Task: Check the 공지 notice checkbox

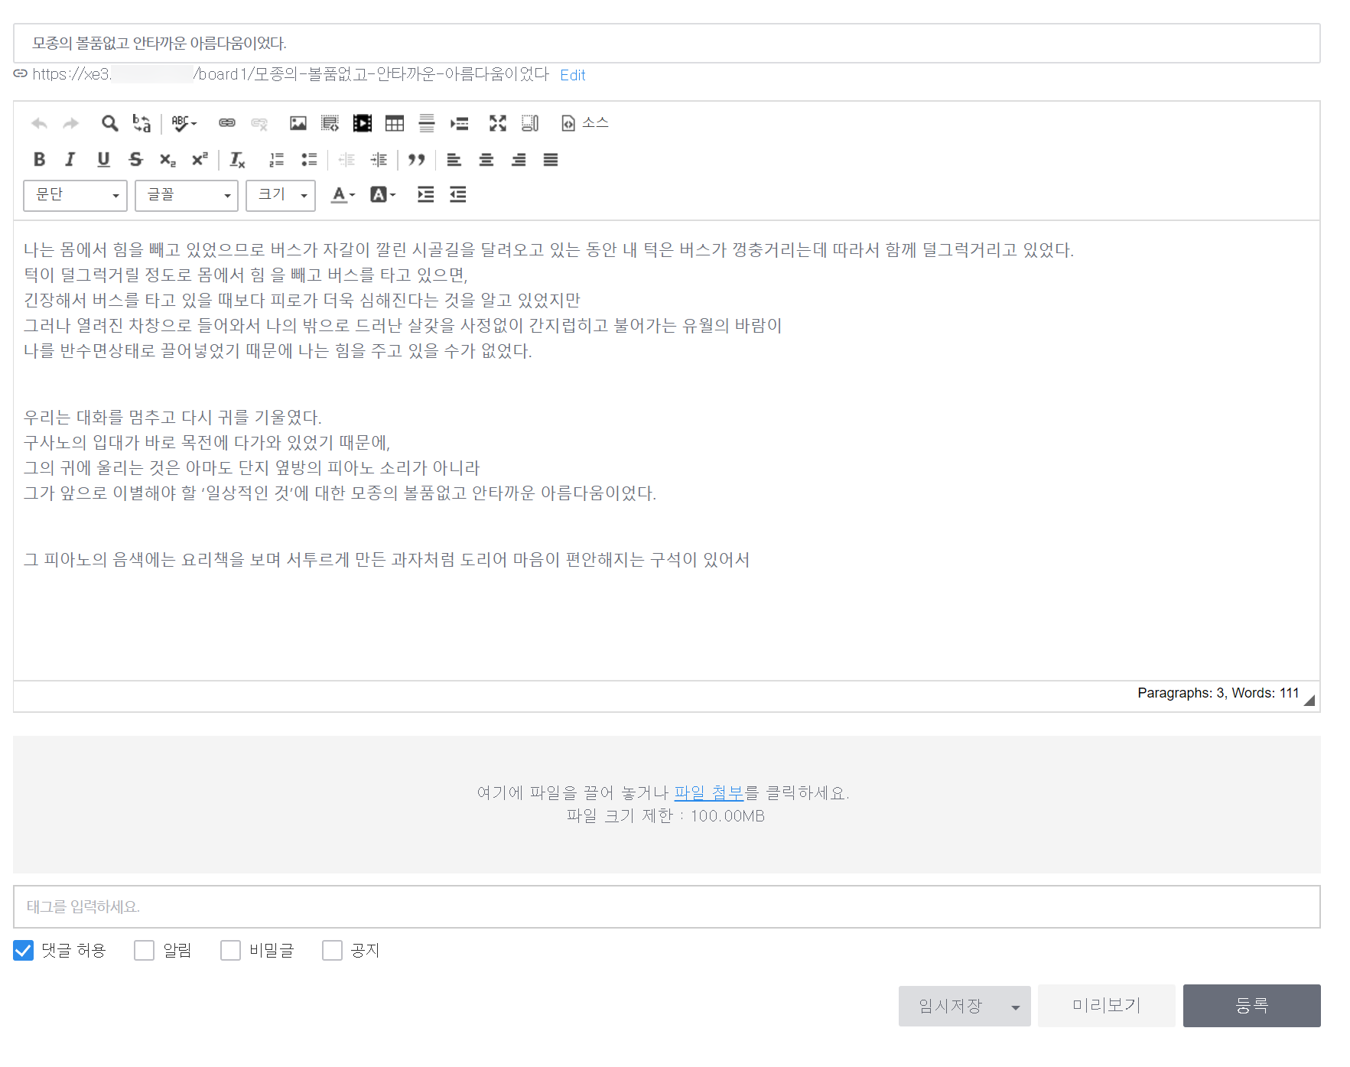Action: [332, 950]
